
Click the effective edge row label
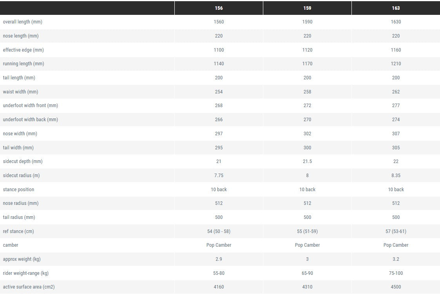23,50
